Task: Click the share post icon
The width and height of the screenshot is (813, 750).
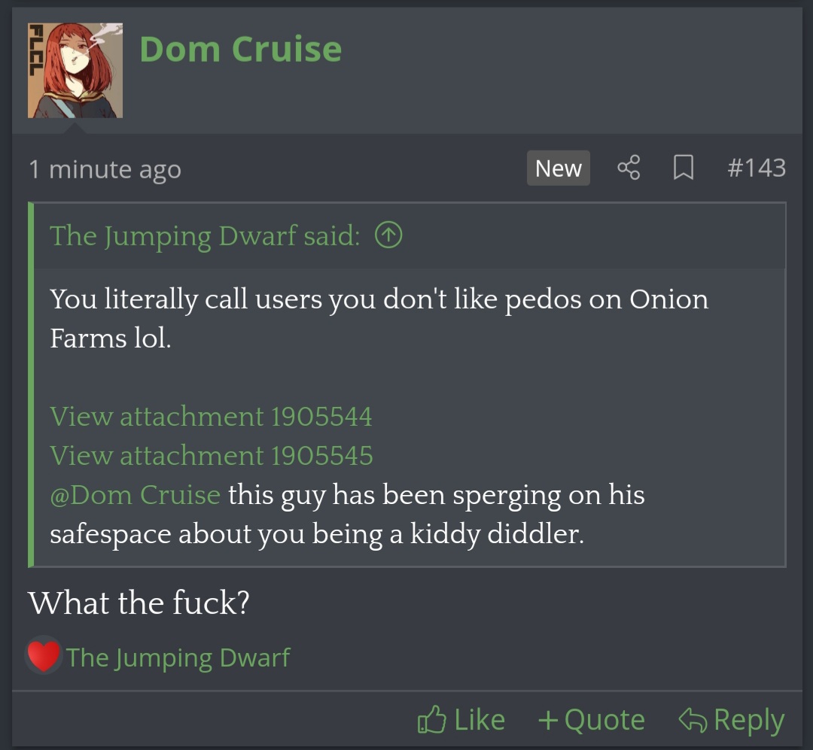Action: (x=629, y=168)
